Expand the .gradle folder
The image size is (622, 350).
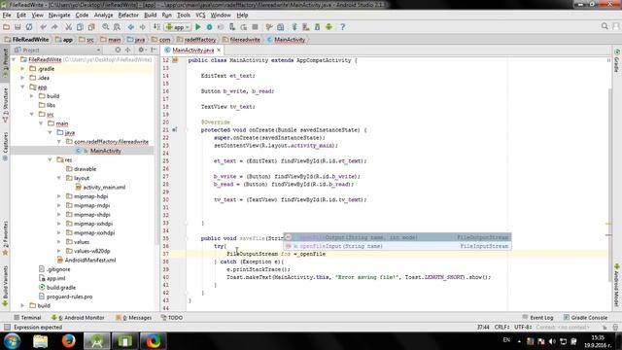click(x=22, y=69)
